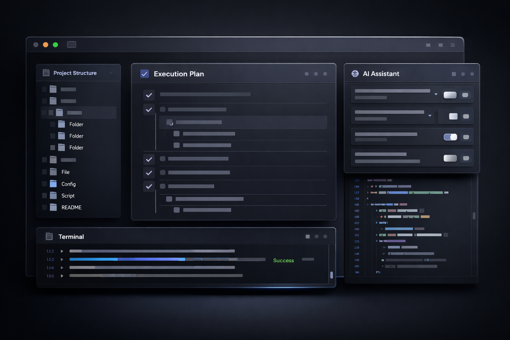This screenshot has width=510, height=340.
Task: Toggle the blue enabled switch in AI Assistant
Action: point(450,137)
